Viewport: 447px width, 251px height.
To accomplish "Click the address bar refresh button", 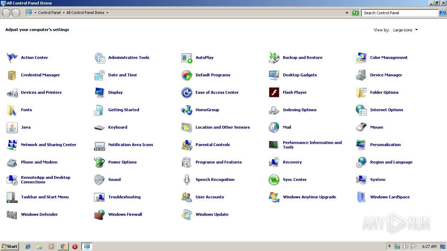I will pos(356,13).
